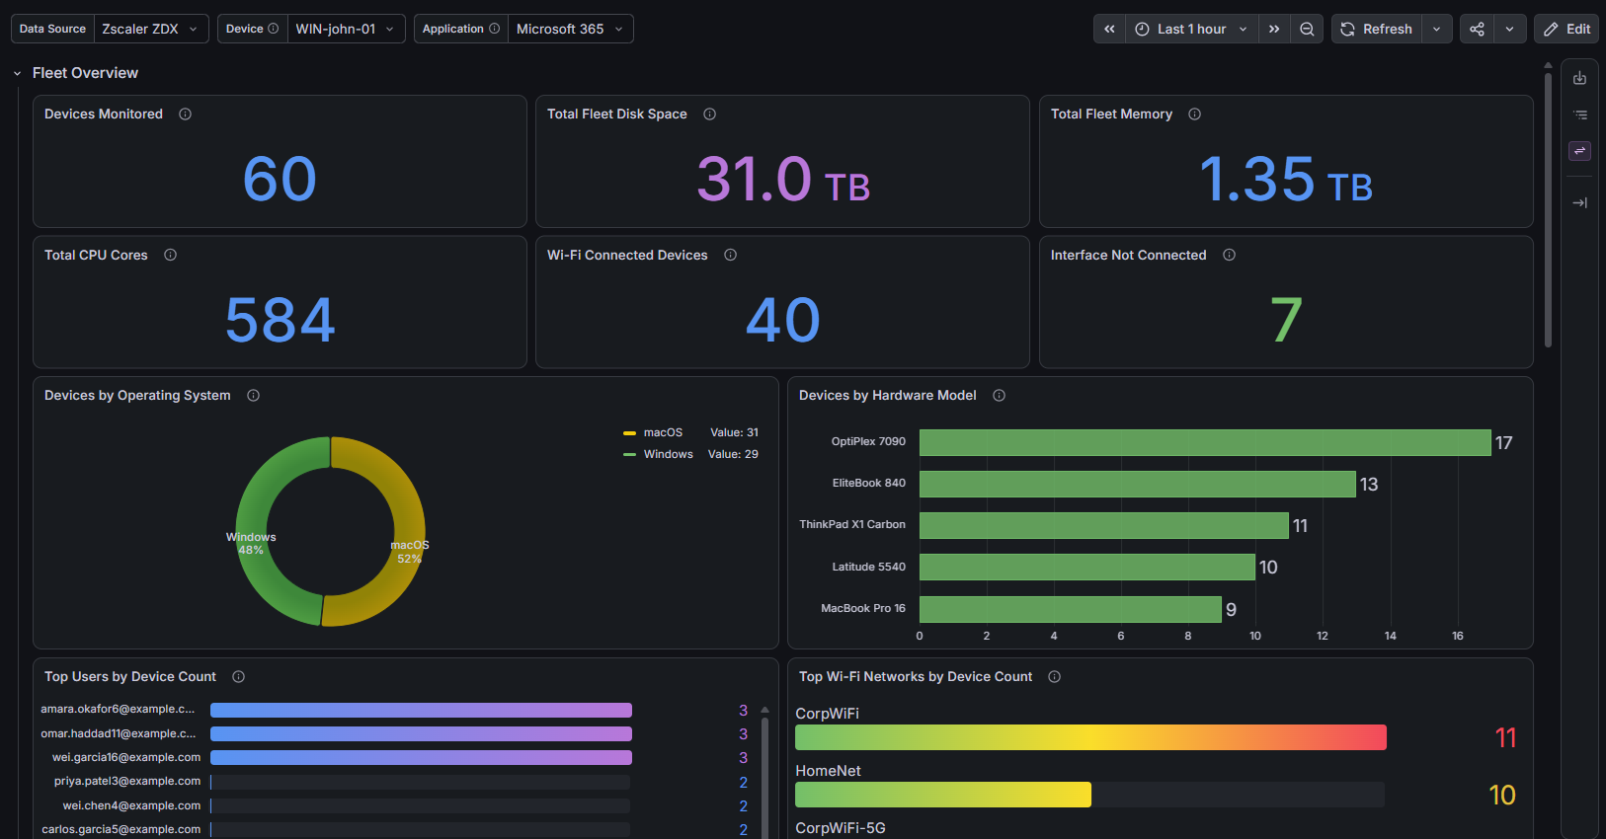Open the Total Fleet Disk Space panel title
Image resolution: width=1606 pixels, height=839 pixels.
(x=617, y=114)
